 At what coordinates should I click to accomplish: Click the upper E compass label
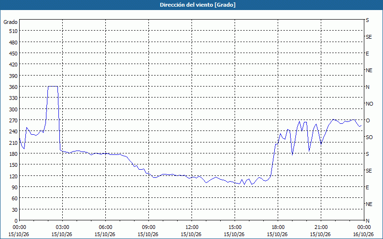[x=367, y=54]
